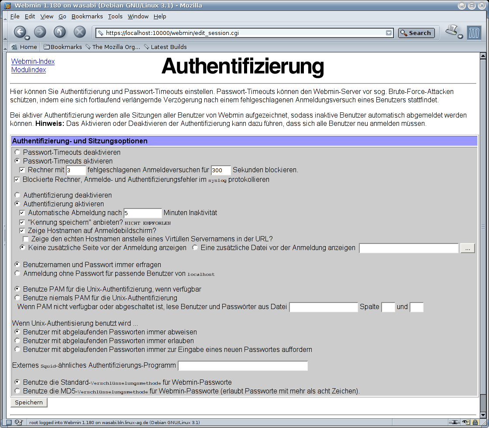Click the Mail icon in status bar

click(18, 422)
